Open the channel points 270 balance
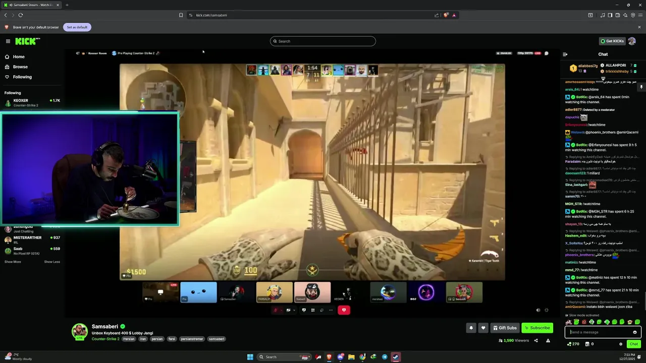Viewport: 646px width, 363px height. tap(573, 344)
